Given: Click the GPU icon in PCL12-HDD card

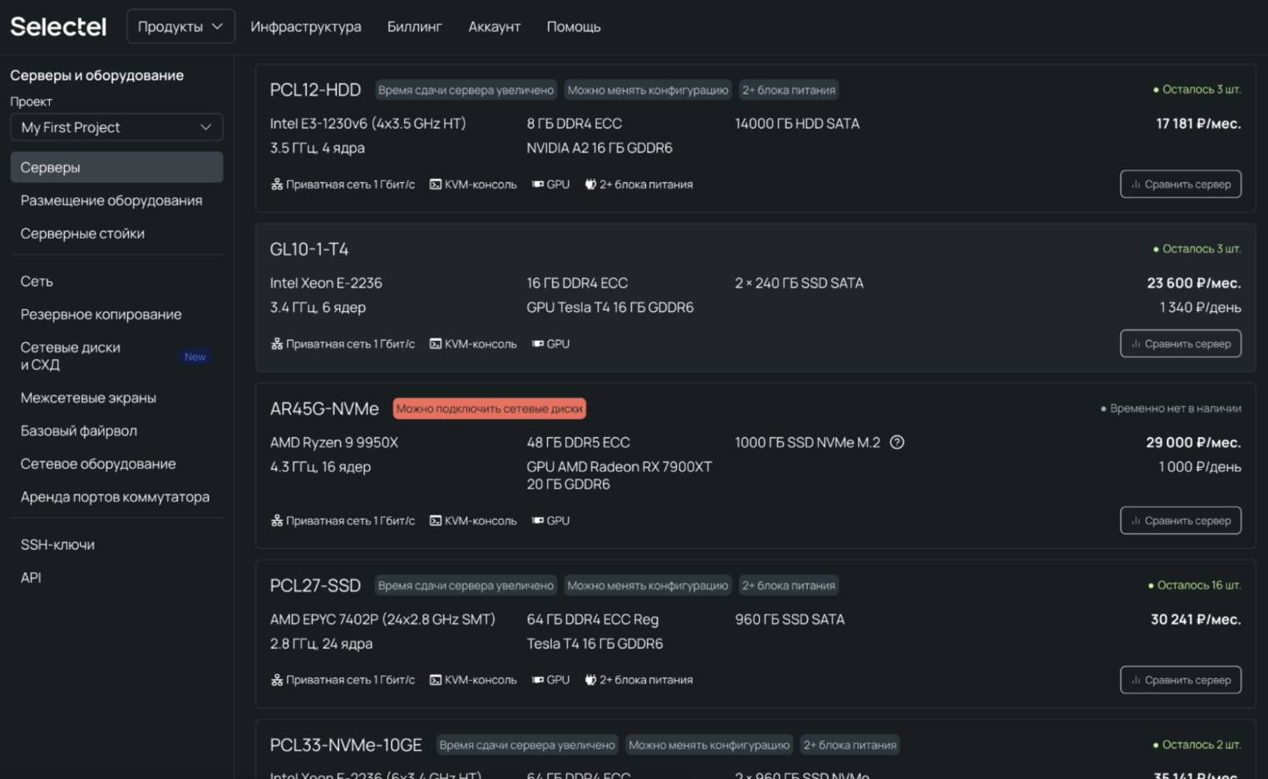Looking at the screenshot, I should tap(538, 185).
